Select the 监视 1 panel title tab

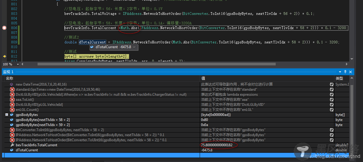tap(8, 72)
